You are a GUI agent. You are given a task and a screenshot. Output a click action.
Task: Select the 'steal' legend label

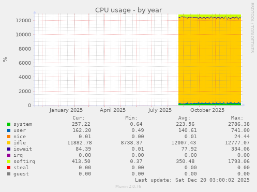pos(21,168)
